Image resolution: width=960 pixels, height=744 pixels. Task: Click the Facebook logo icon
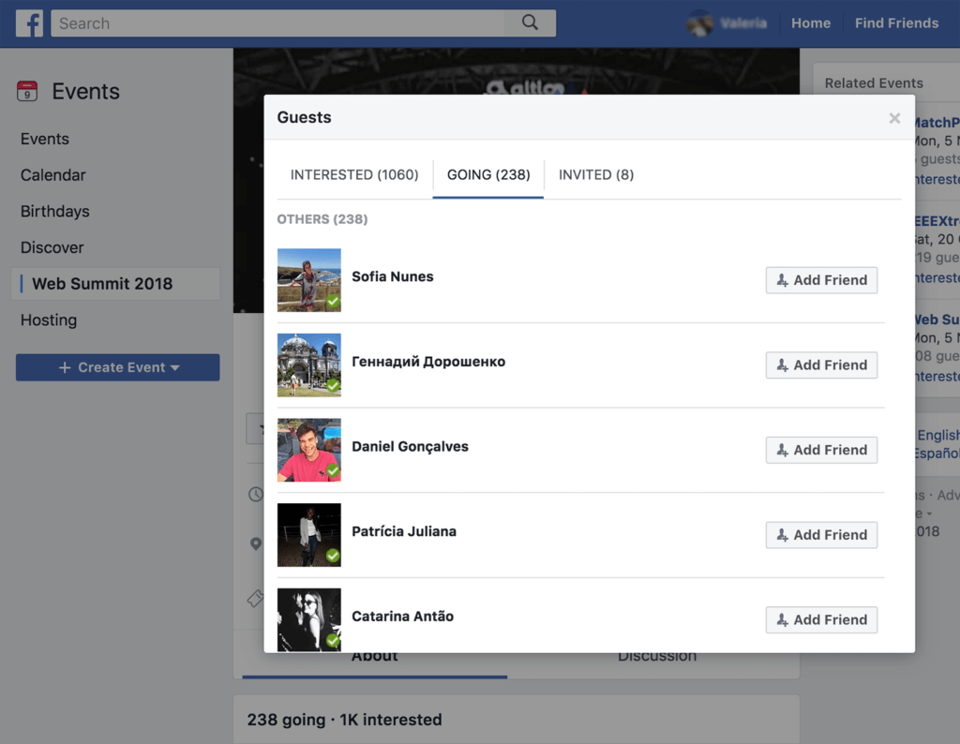(x=29, y=23)
